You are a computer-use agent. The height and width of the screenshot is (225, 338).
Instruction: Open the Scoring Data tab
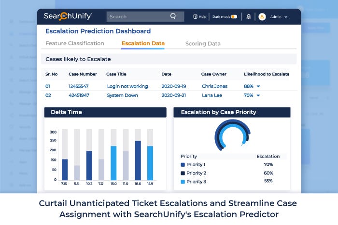(203, 44)
